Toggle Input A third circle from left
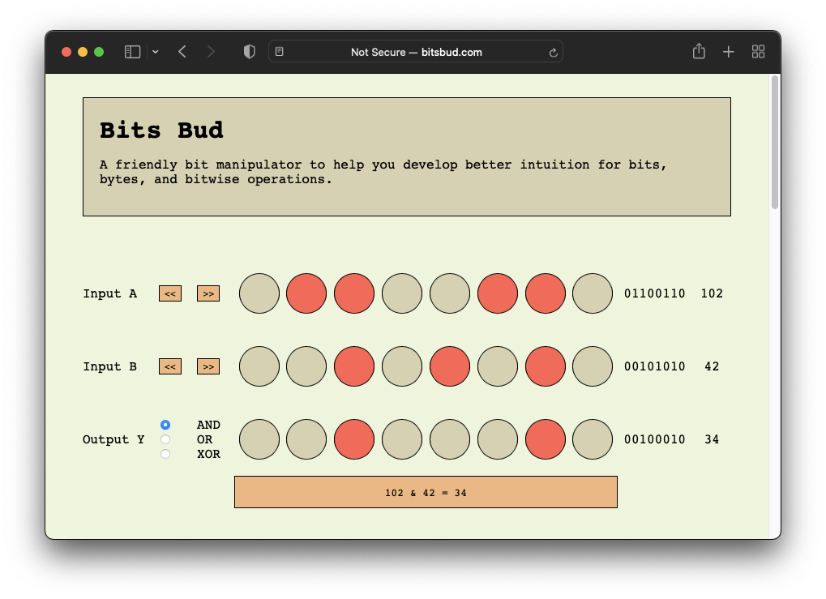 pos(354,293)
